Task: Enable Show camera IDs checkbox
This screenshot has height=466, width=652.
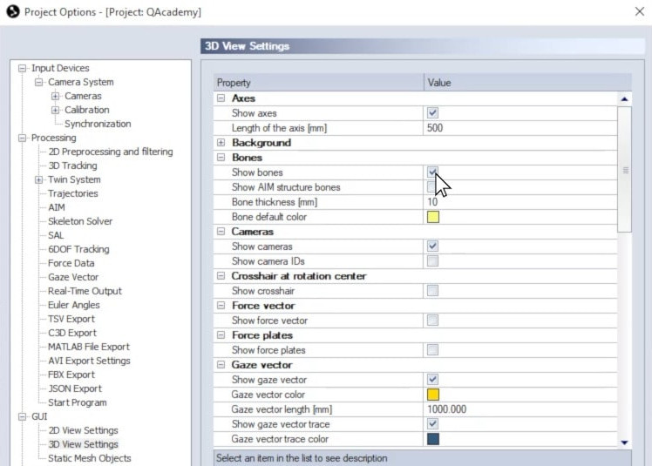Action: tap(432, 261)
